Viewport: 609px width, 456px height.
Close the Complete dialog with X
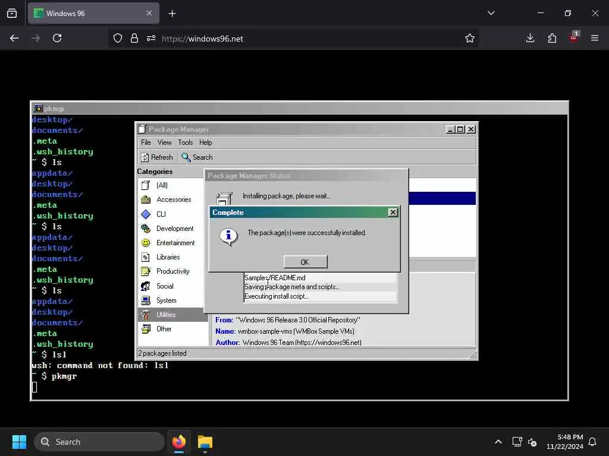click(x=393, y=213)
